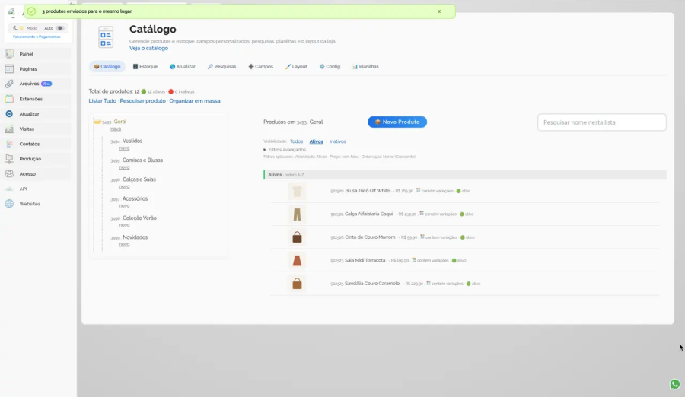685x397 pixels.
Task: Open Faturamento e Pagamentos link
Action: tap(37, 37)
